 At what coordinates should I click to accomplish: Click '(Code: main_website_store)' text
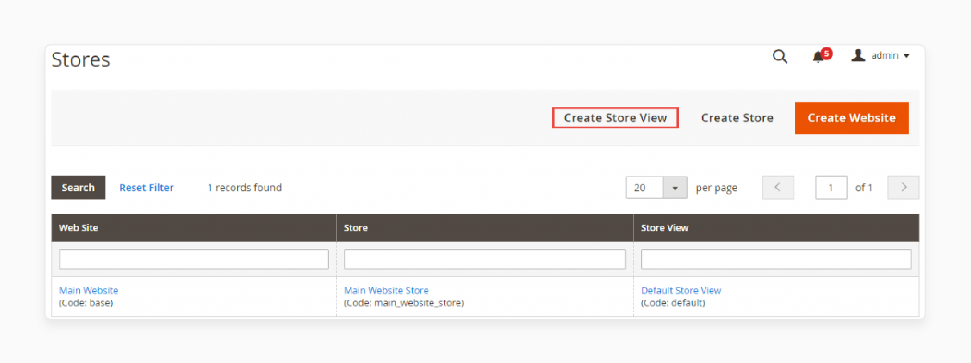point(404,303)
